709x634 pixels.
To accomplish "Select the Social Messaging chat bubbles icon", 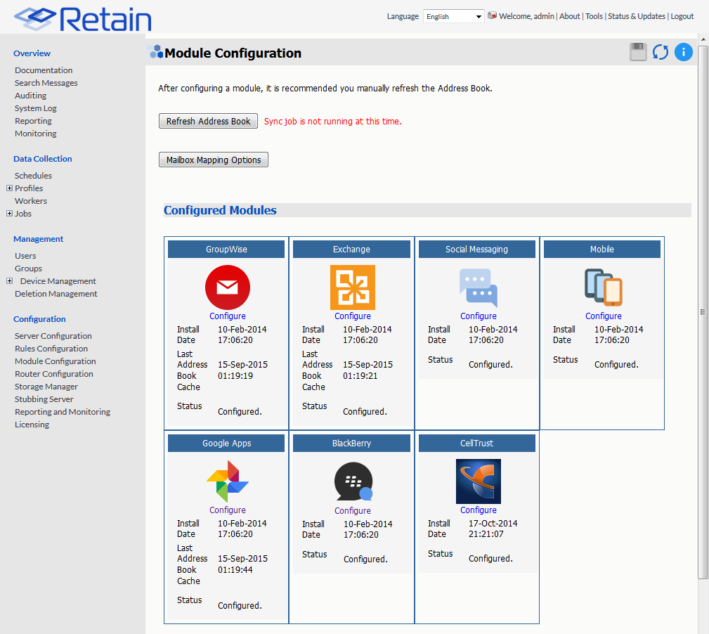I will click(x=477, y=287).
